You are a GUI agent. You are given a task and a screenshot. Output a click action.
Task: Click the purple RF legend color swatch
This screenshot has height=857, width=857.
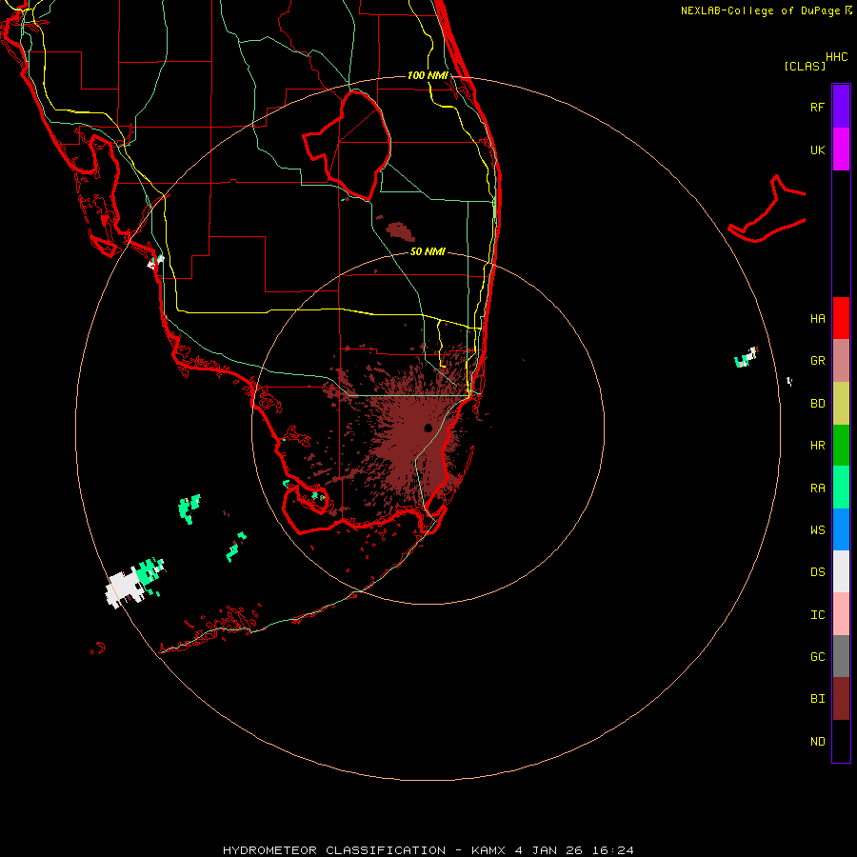[841, 107]
